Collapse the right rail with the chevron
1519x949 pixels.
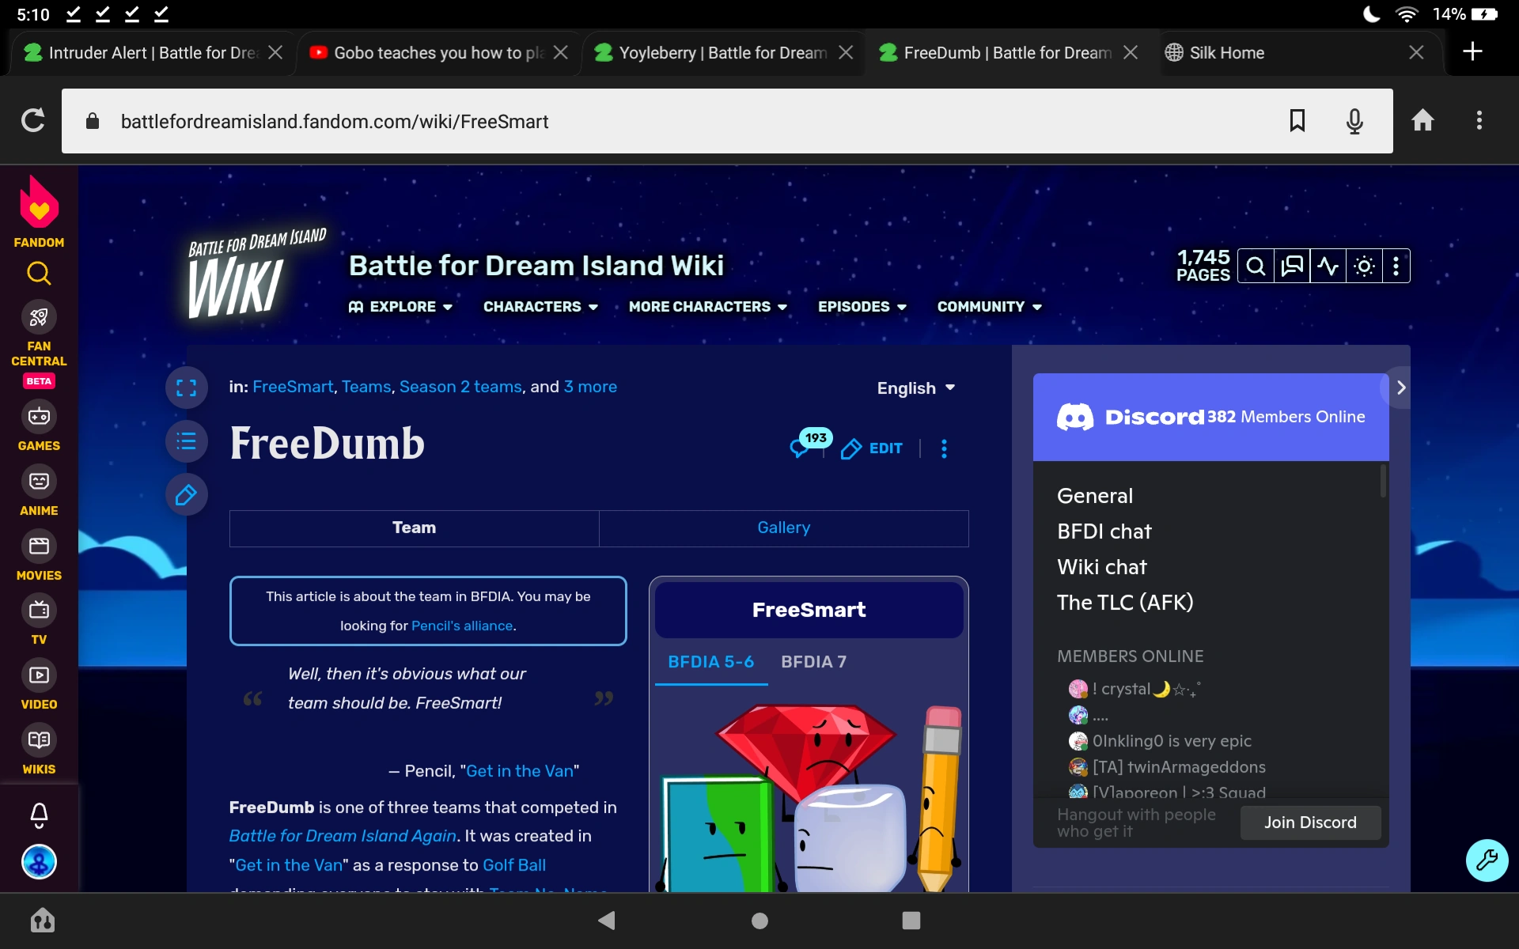[x=1401, y=387]
